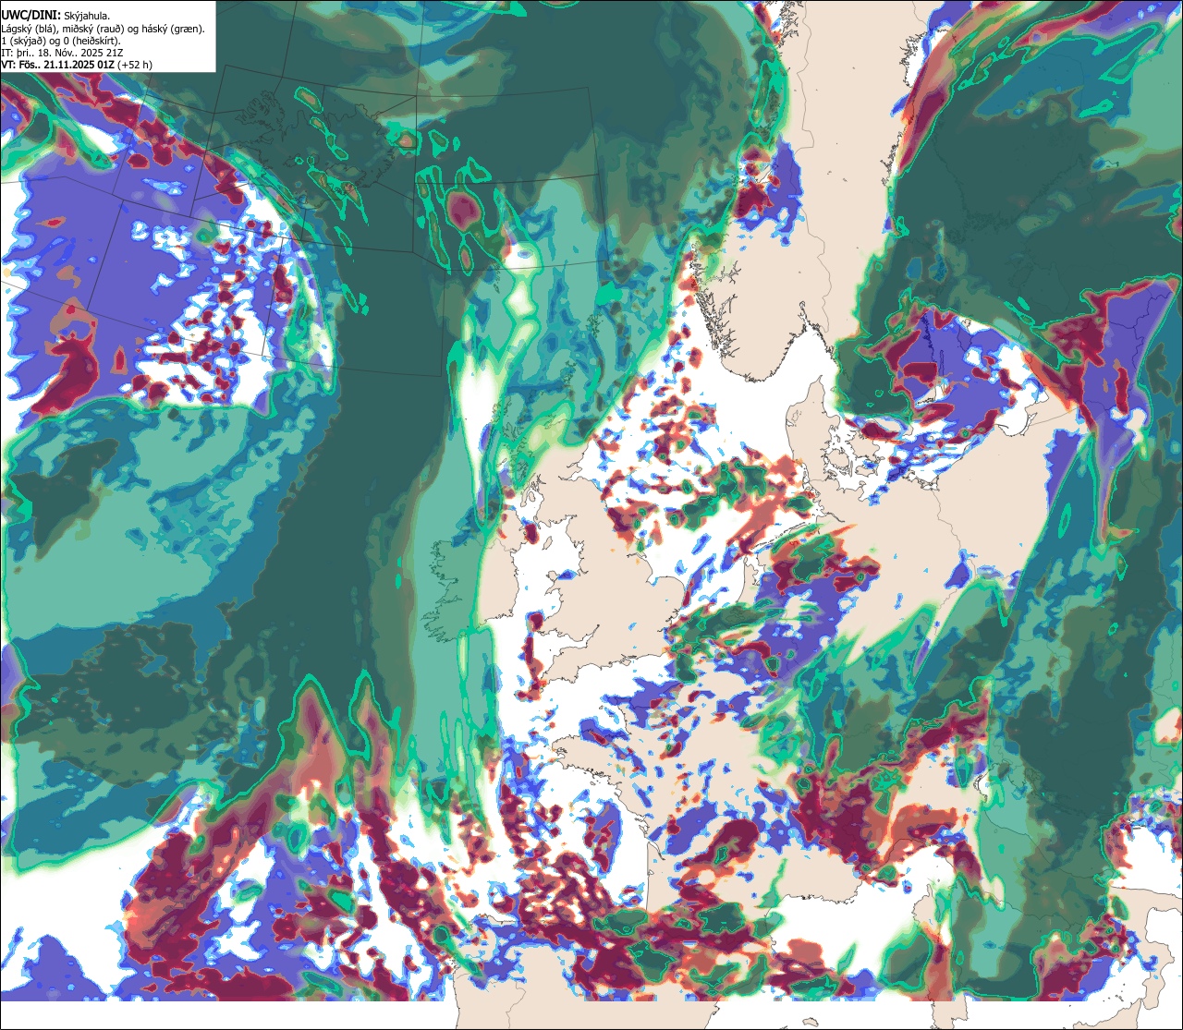Click the legend line "Lágský (blá), miðský (rauð) og háský (græn)."
The image size is (1183, 1030).
tap(104, 29)
